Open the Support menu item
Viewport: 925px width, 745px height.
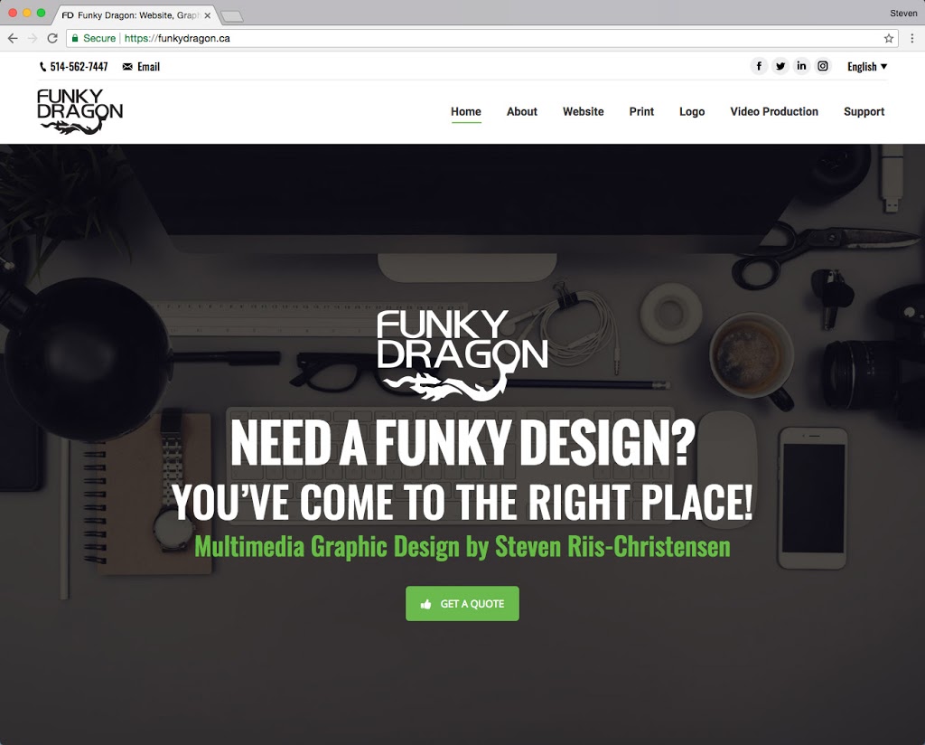coord(864,111)
